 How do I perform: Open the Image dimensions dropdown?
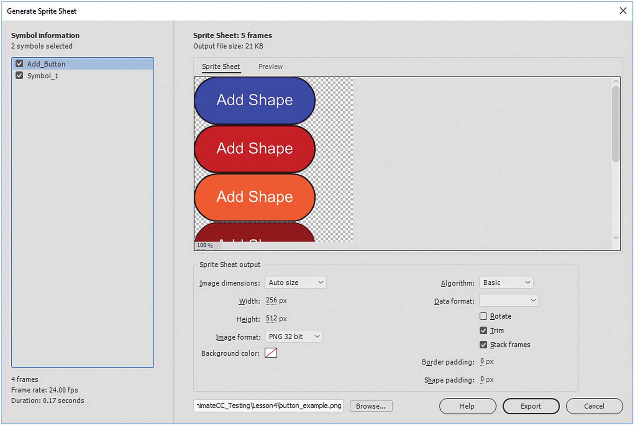(295, 283)
